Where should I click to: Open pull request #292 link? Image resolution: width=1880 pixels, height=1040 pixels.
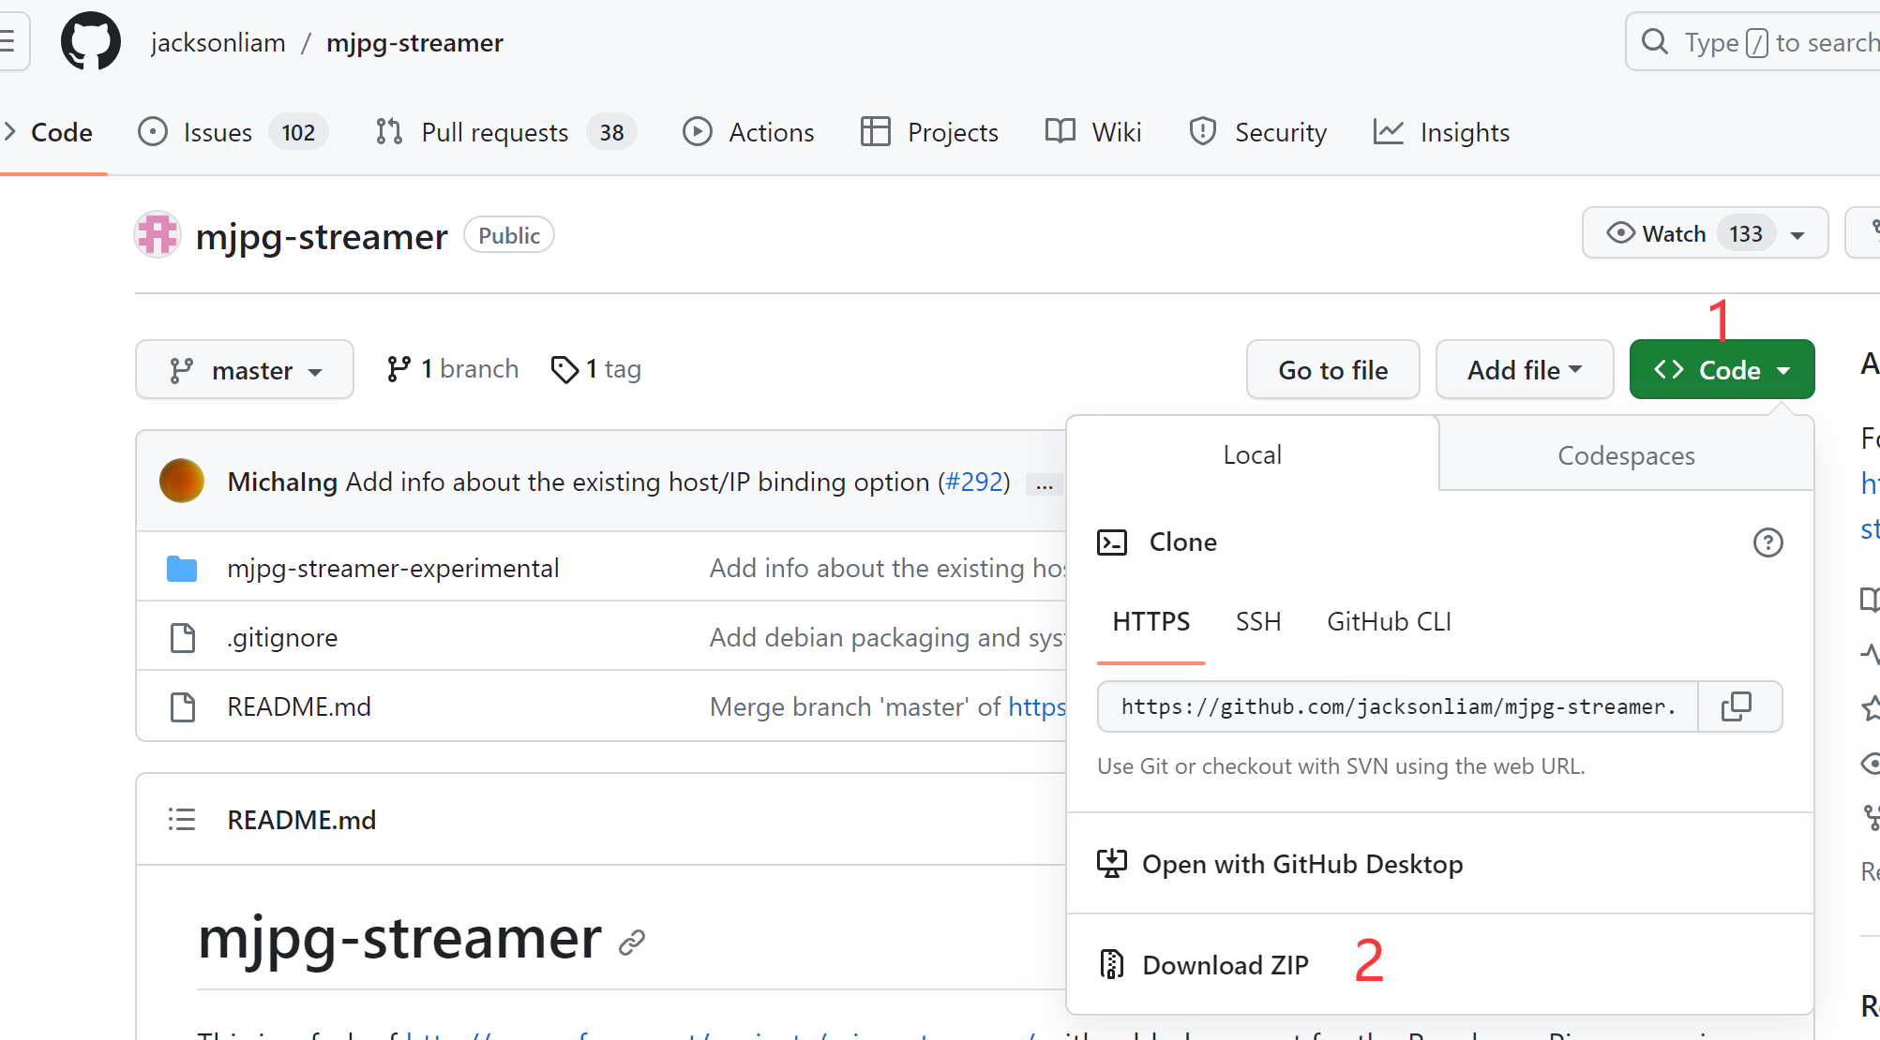[x=974, y=482]
